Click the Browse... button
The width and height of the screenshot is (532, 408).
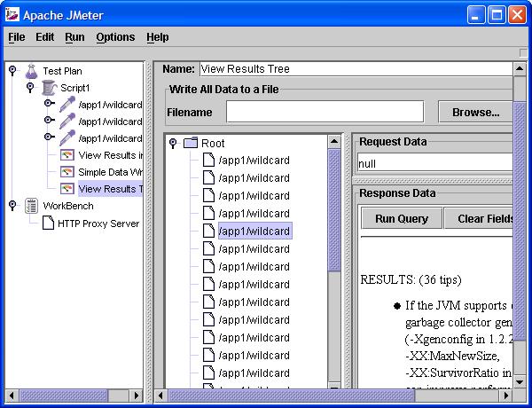click(x=475, y=113)
